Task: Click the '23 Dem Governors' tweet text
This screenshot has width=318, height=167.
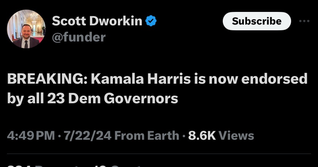Action: pos(113,99)
